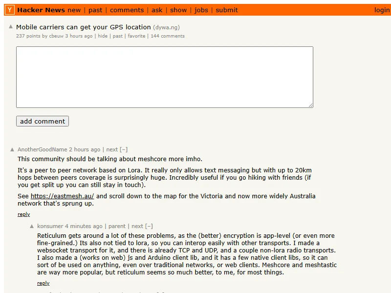Collapse konsumer's comment thread
The height and width of the screenshot is (293, 391).
click(149, 226)
